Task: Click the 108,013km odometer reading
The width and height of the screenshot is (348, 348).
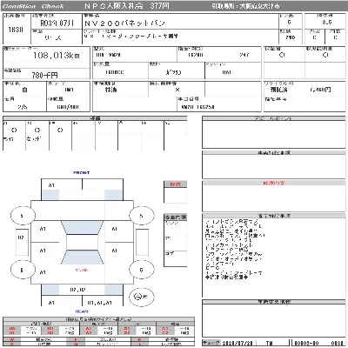Action: (x=57, y=55)
